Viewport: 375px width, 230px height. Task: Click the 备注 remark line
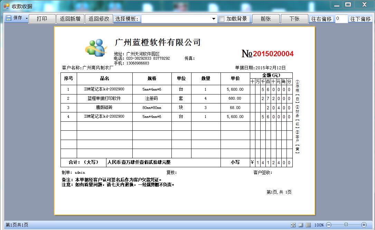pyautogui.click(x=112, y=180)
